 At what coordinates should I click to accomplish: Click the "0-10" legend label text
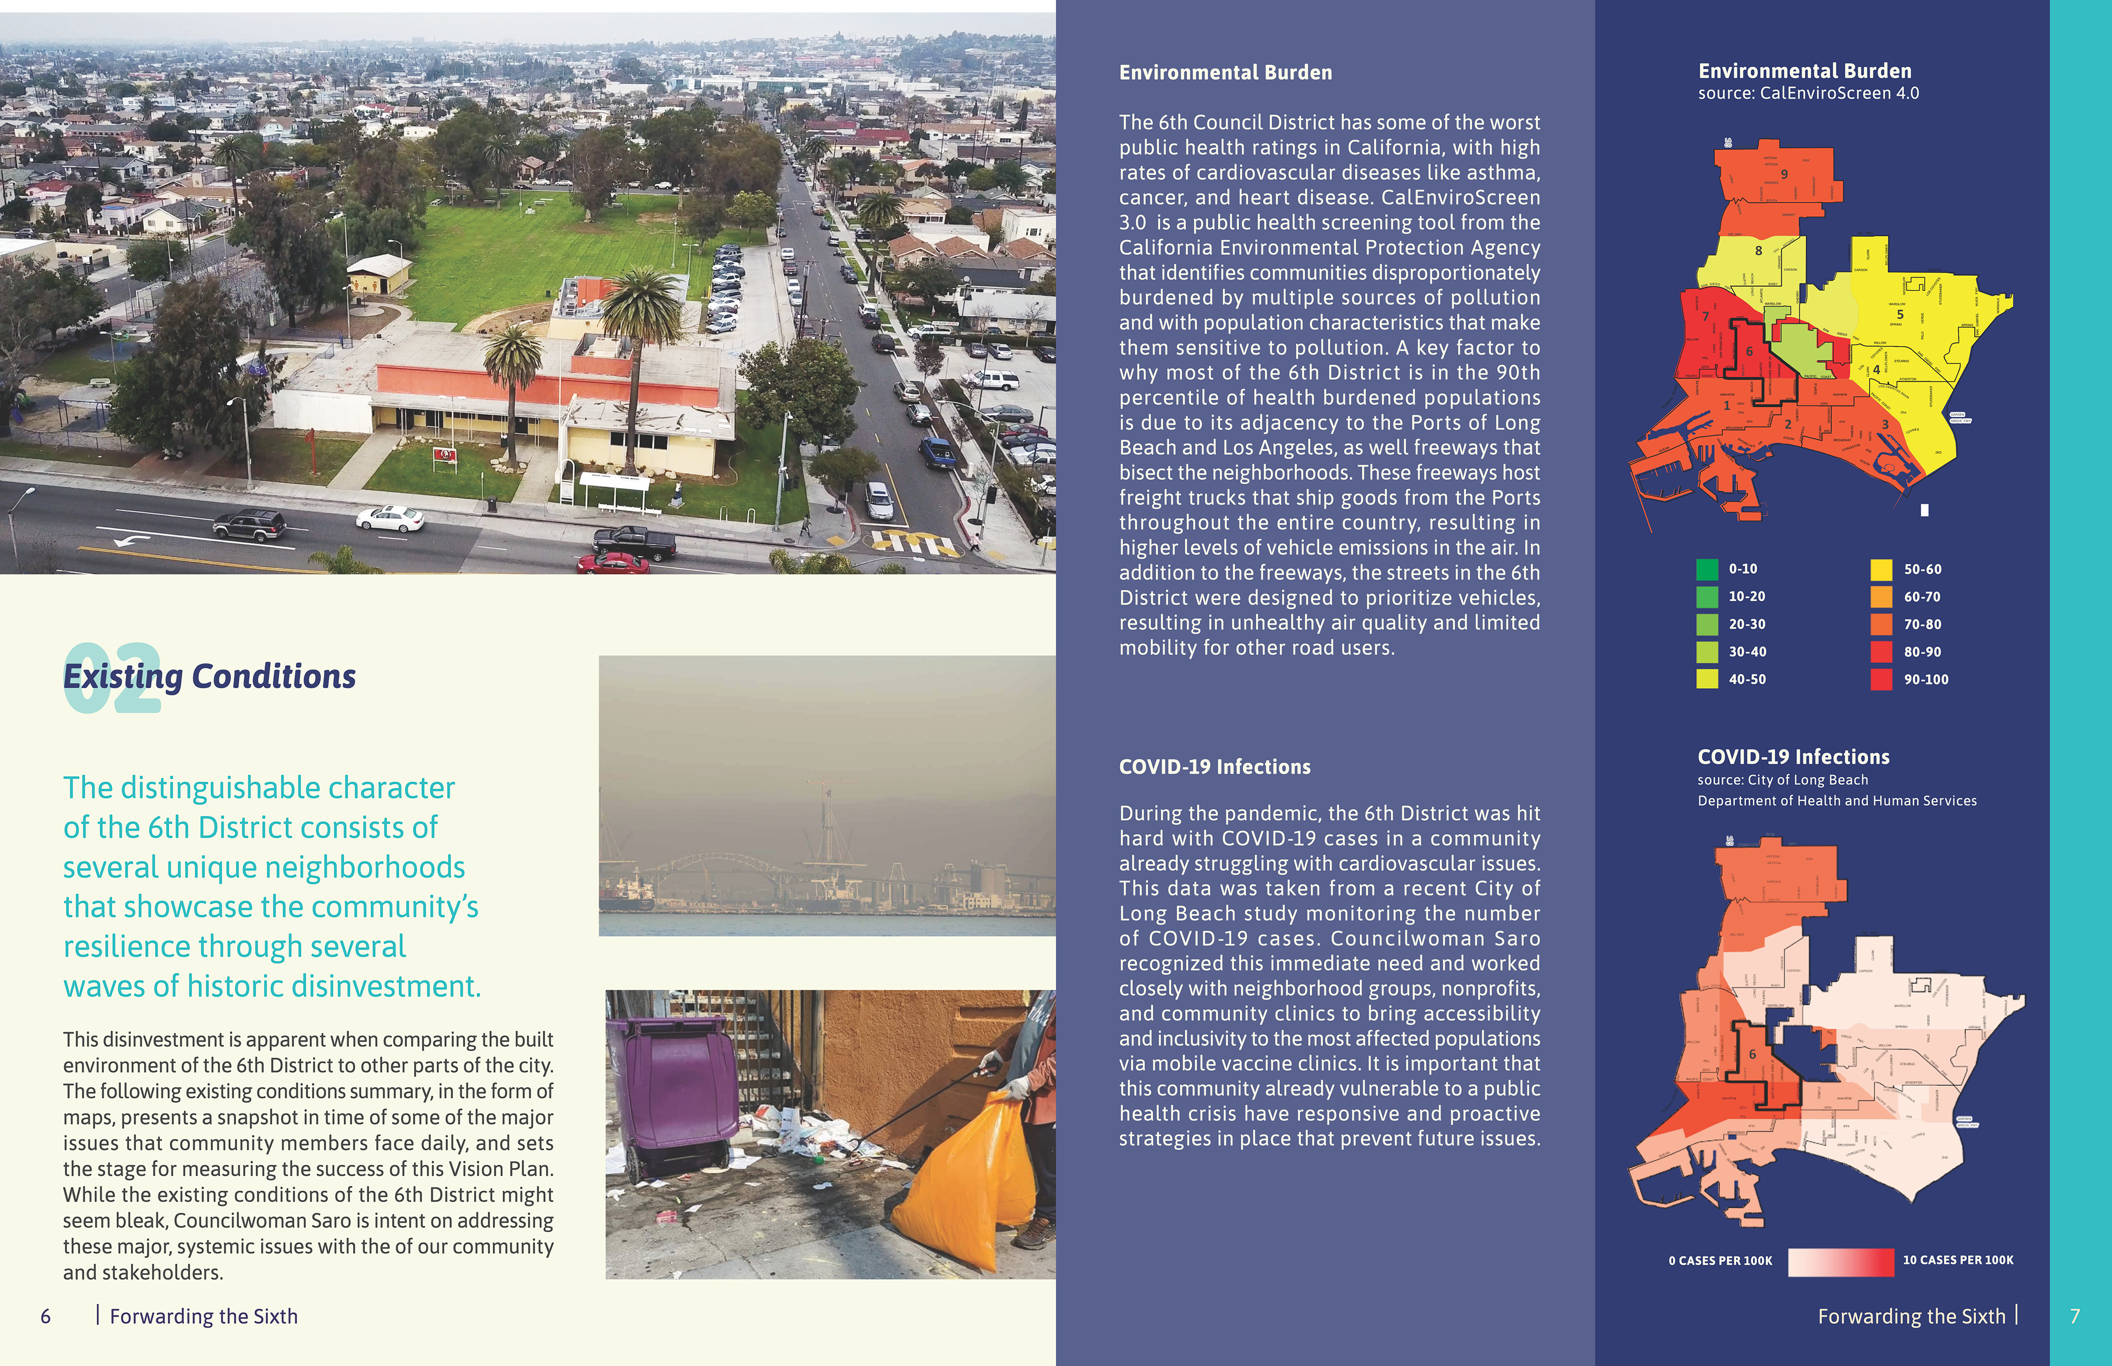(x=1742, y=569)
